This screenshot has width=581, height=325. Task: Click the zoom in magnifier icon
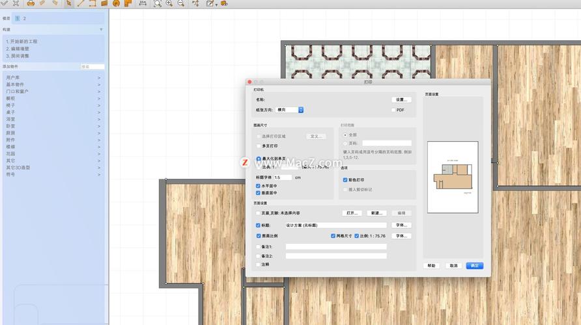click(169, 3)
